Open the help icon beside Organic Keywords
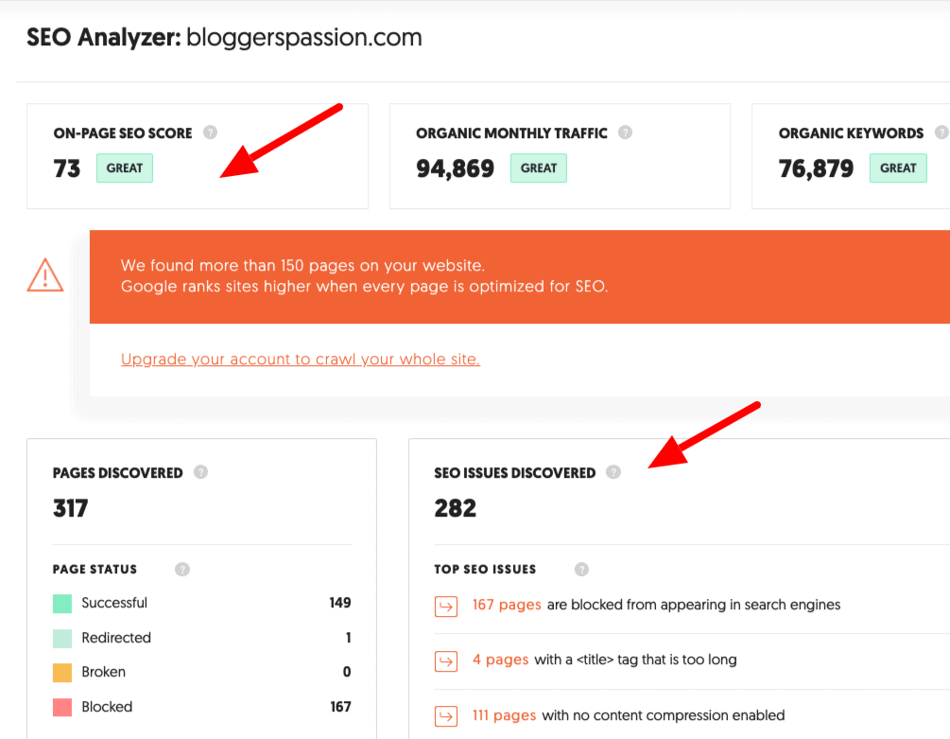The width and height of the screenshot is (950, 739). 941,133
